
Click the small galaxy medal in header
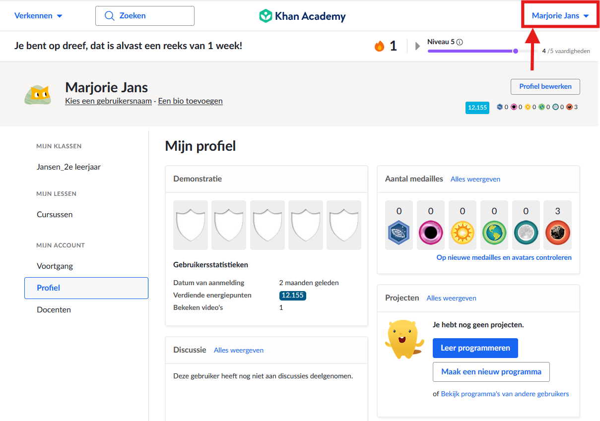pyautogui.click(x=500, y=107)
